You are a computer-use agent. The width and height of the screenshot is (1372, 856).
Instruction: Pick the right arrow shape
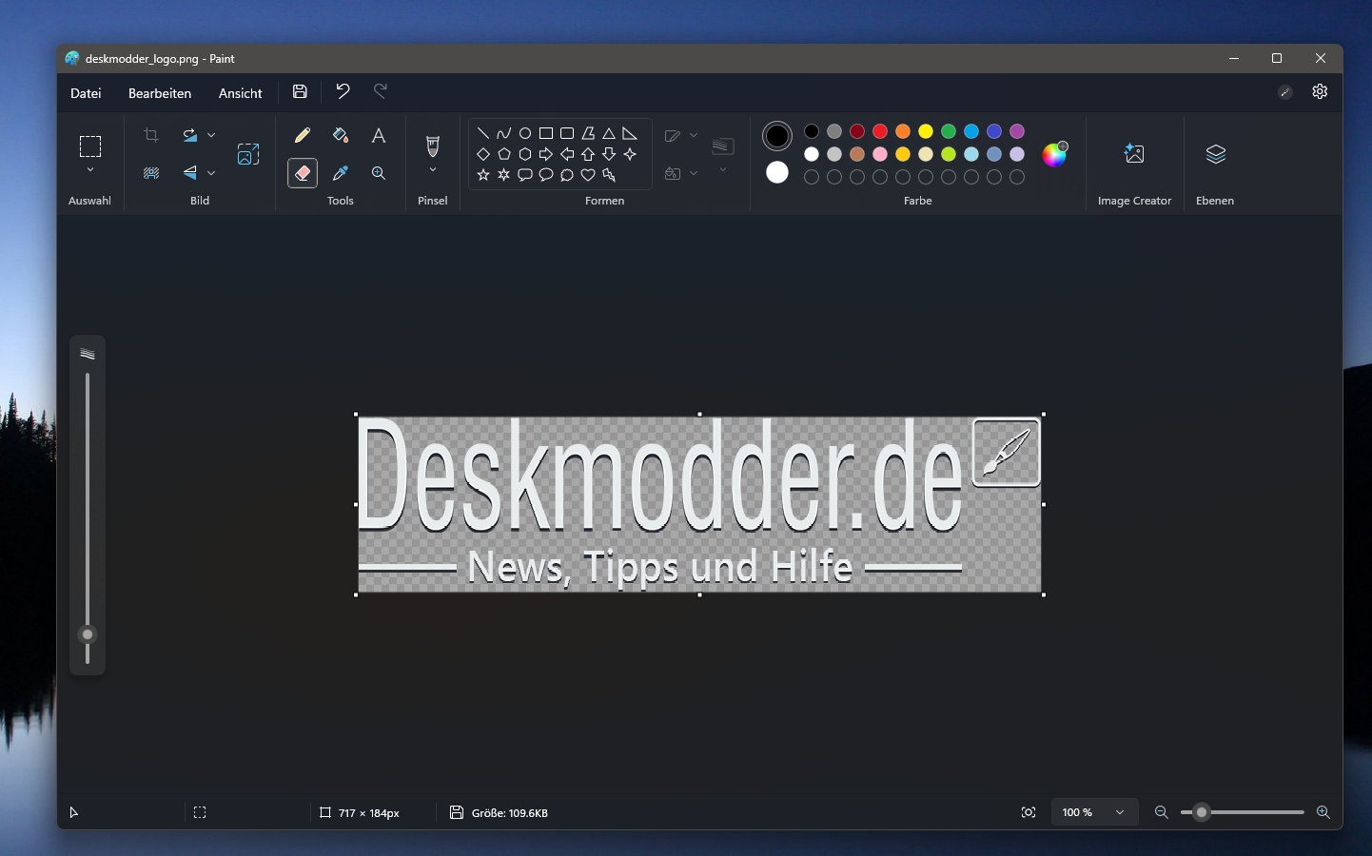(546, 154)
